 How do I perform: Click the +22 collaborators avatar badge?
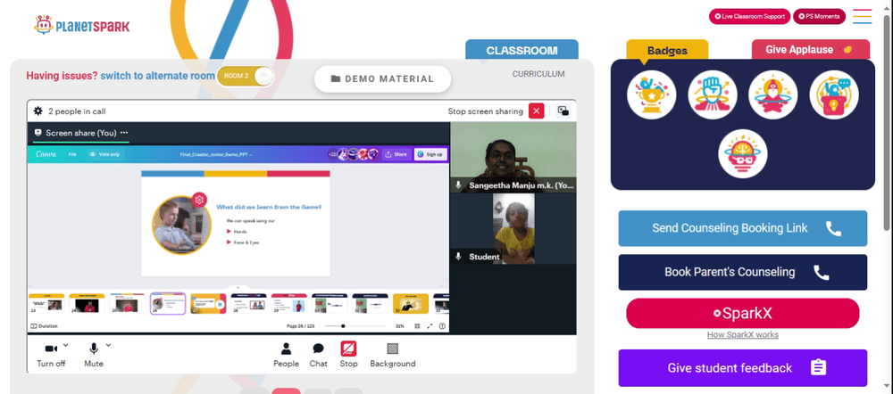click(x=333, y=154)
